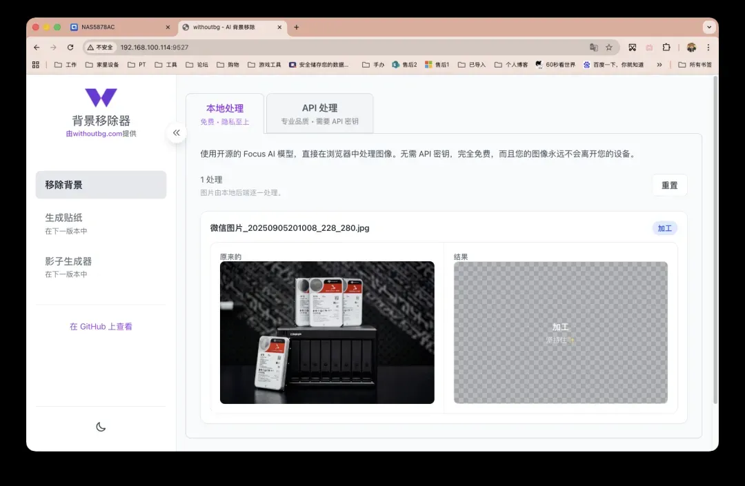Reload the page with the refresh icon
The image size is (745, 486).
[70, 48]
